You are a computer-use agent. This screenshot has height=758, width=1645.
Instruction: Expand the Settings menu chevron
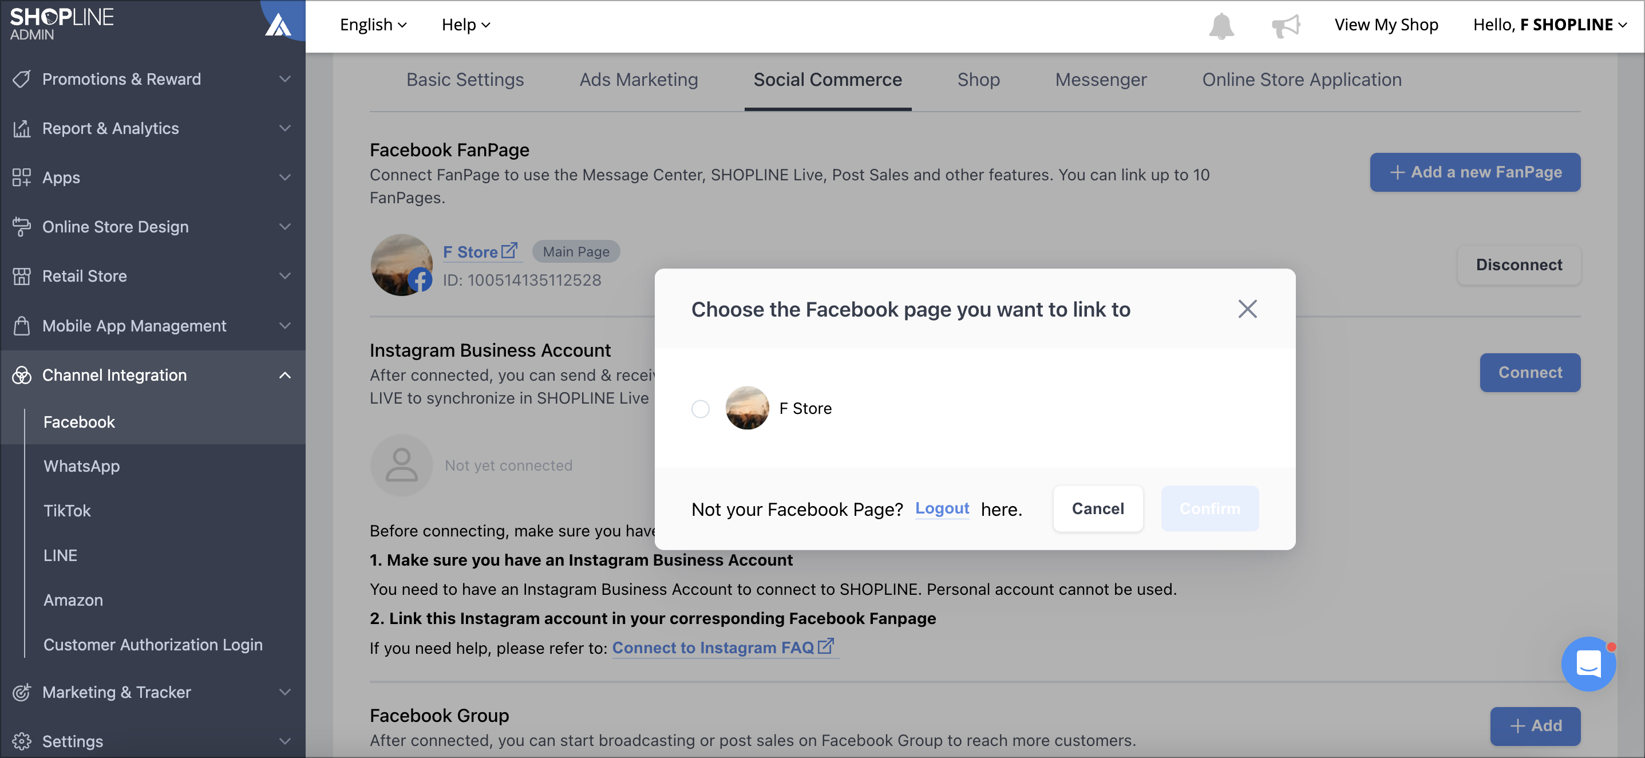pos(285,741)
